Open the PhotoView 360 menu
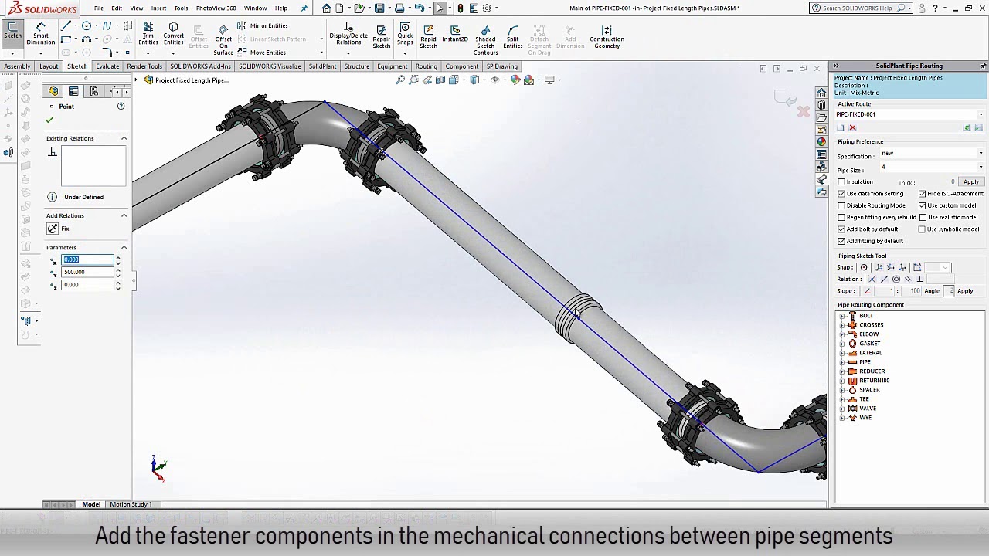989x556 pixels. [x=216, y=8]
